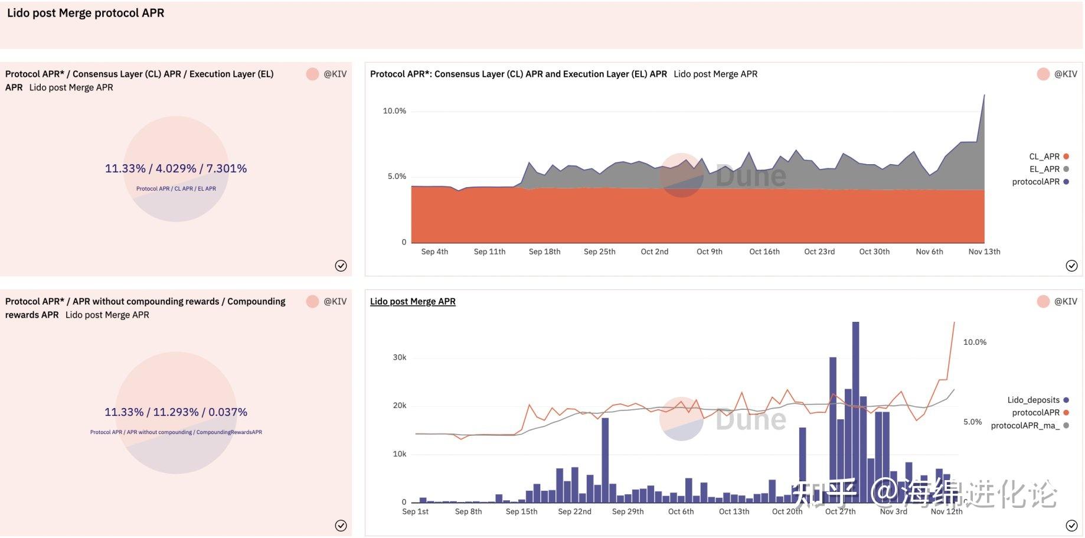Click the orange protocolAPR legend dot in the bar chart
The width and height of the screenshot is (1085, 538).
[1066, 412]
